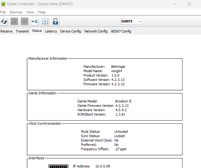Click the Behringer manufacturer value
Screen dimensions: 201x168
click(118, 66)
